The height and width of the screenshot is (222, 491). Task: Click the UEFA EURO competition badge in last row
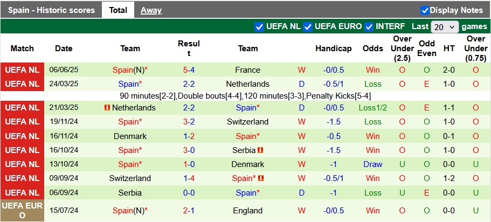[x=22, y=211]
